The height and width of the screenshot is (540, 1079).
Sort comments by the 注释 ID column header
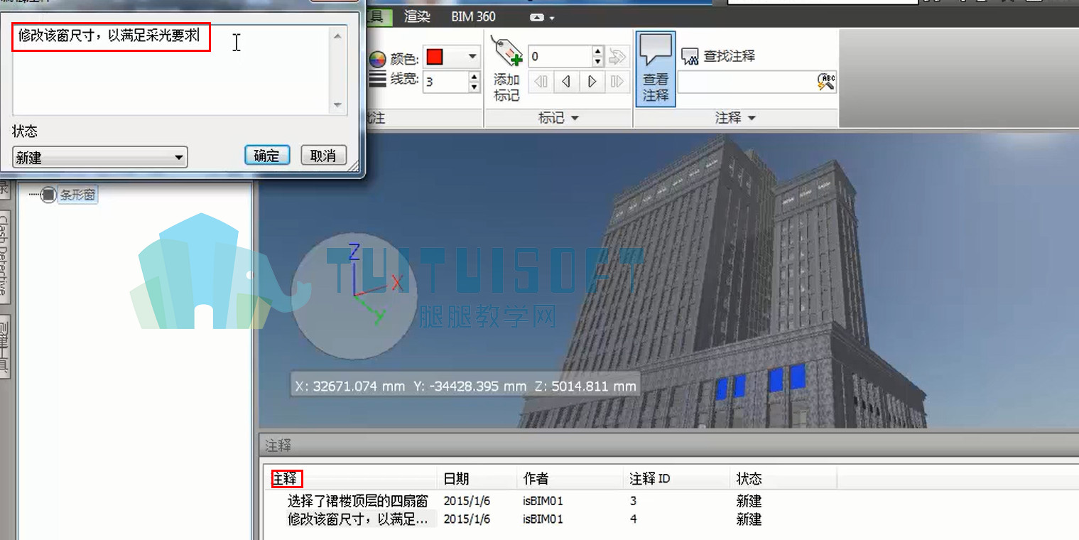[676, 479]
